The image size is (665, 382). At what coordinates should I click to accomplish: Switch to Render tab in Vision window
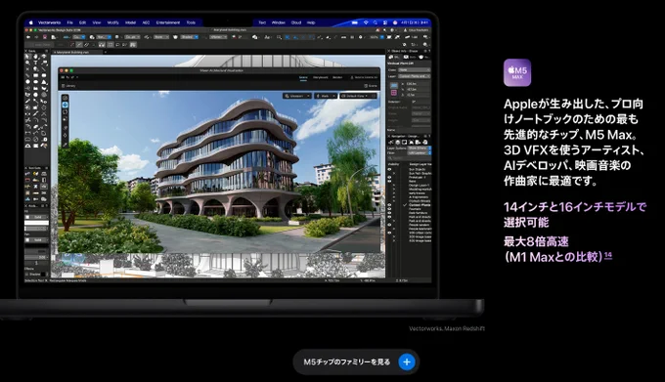[x=337, y=77]
